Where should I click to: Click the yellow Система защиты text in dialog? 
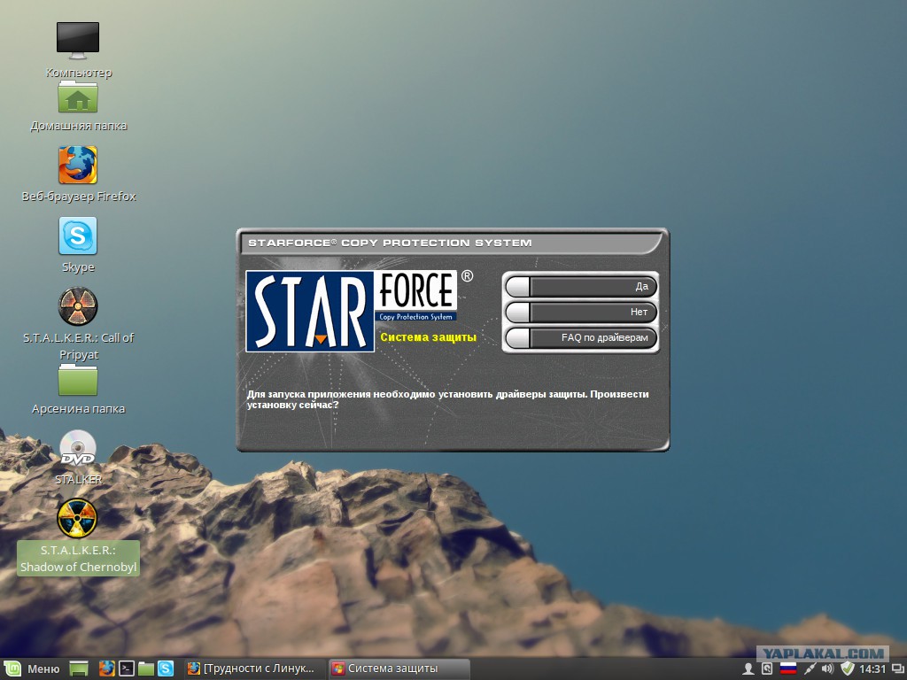point(428,337)
